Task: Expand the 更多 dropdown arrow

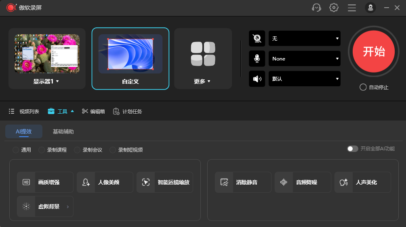Action: (x=209, y=81)
